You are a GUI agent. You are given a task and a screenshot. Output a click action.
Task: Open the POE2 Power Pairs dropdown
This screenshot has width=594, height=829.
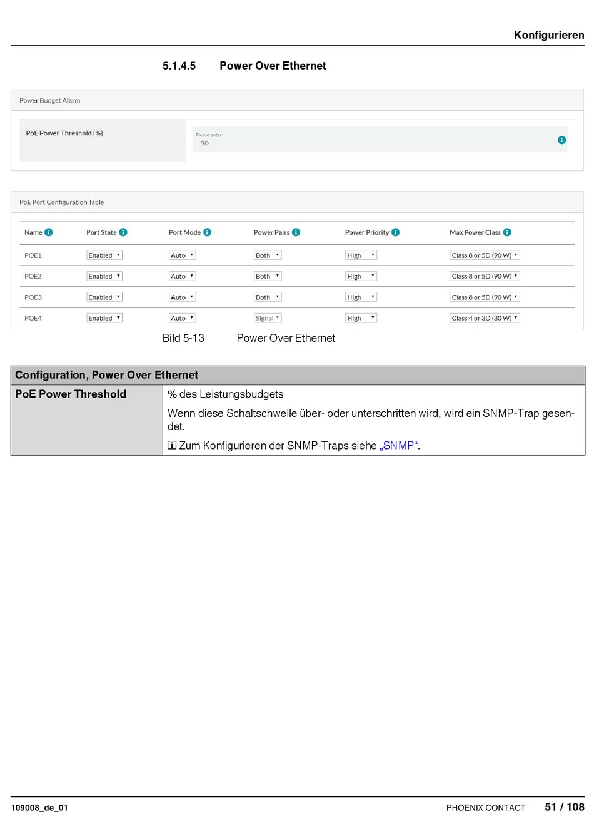coord(268,276)
